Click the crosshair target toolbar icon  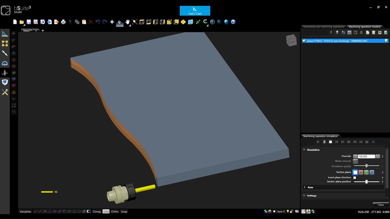212,22
